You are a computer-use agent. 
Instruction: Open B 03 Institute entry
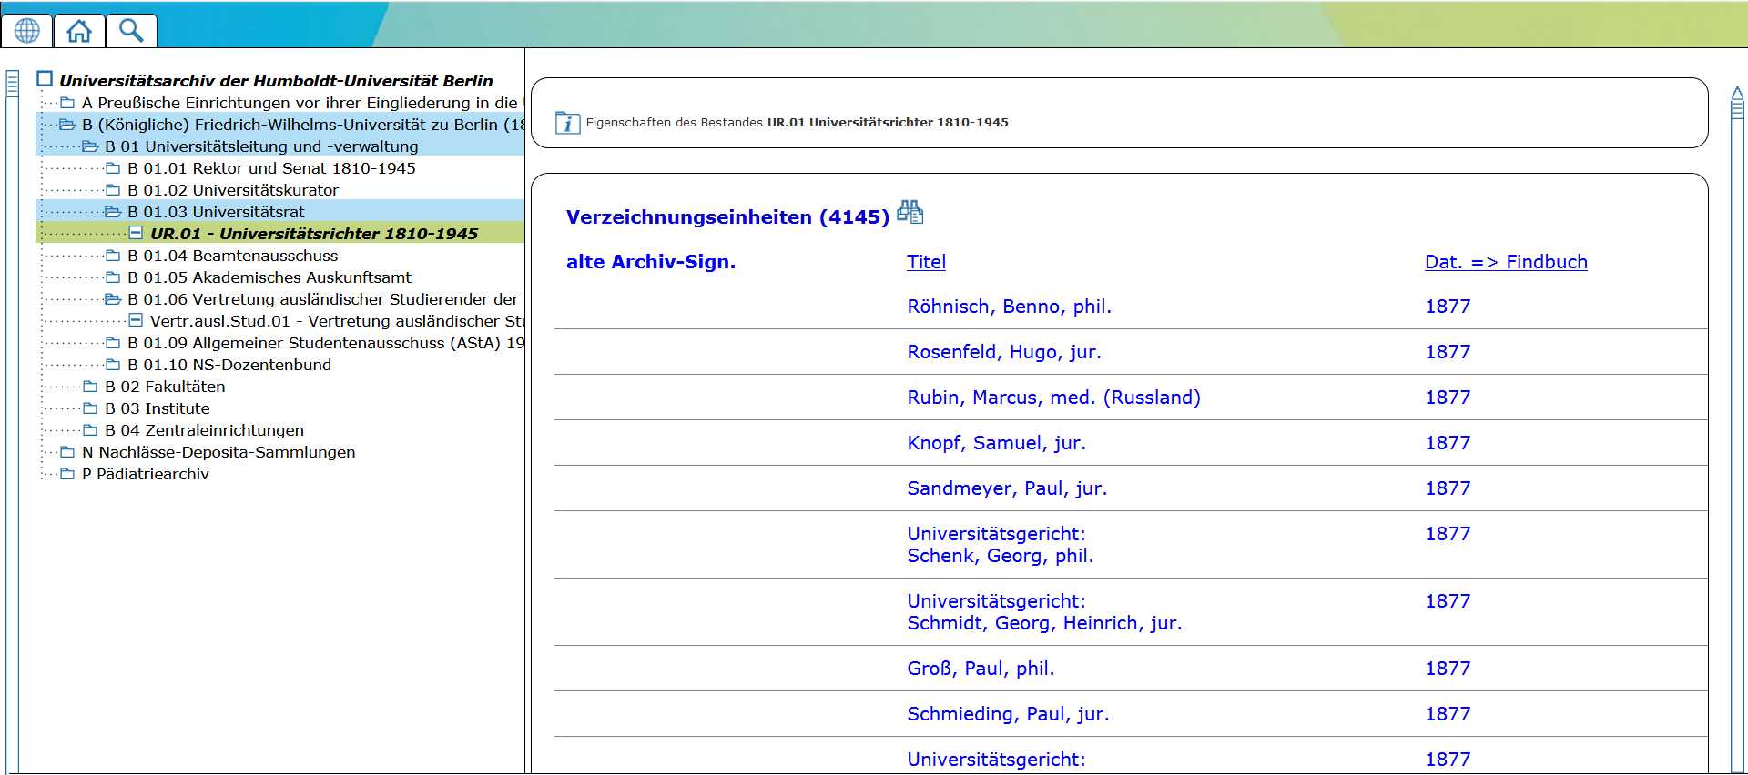[x=158, y=408]
